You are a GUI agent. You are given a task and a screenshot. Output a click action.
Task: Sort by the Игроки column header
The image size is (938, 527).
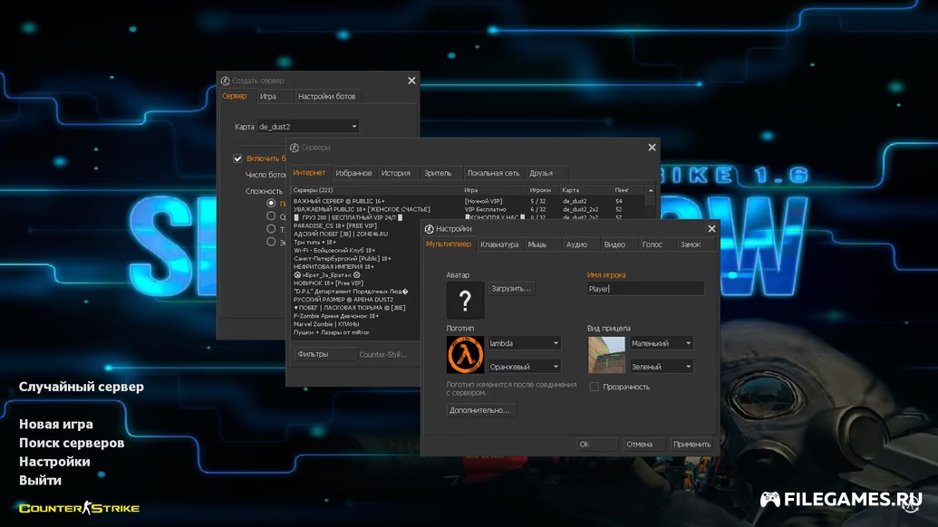[543, 190]
